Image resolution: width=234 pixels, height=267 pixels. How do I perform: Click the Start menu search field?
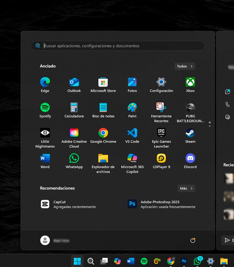tap(118, 46)
